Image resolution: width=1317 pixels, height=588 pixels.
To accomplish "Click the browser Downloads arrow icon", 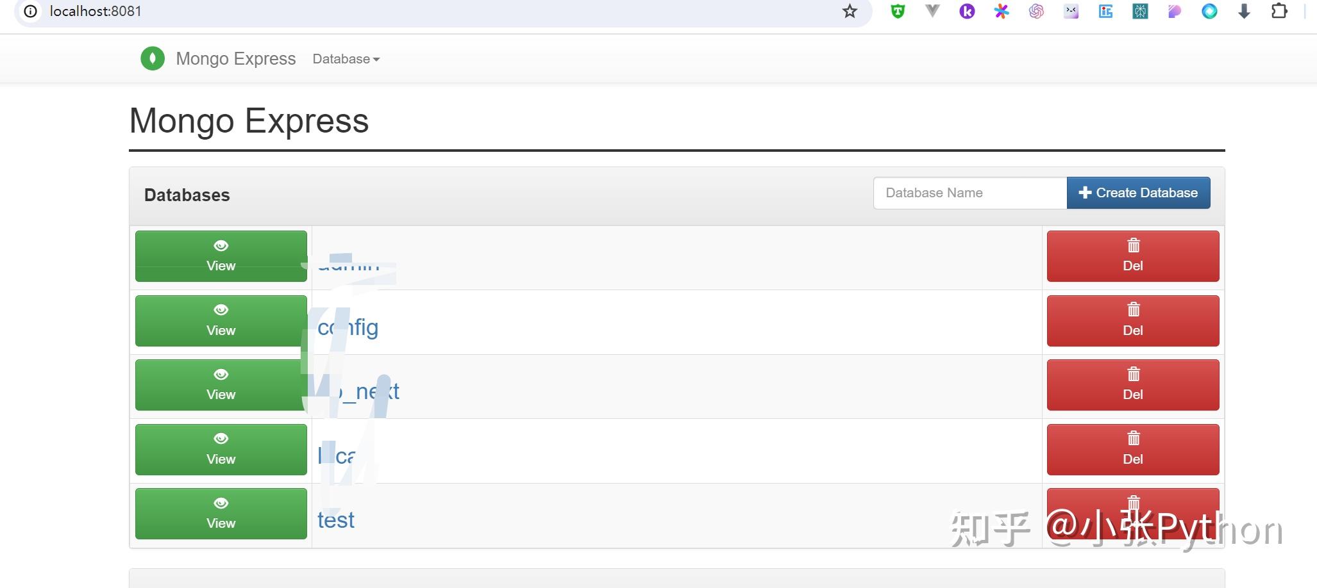I will pyautogui.click(x=1245, y=11).
